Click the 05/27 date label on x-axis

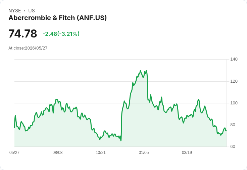point(14,152)
